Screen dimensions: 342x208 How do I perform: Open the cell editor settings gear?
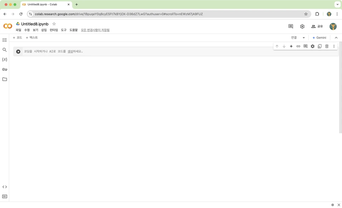pyautogui.click(x=312, y=46)
